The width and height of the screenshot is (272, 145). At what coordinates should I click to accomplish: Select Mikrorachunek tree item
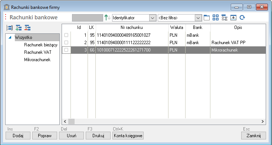click(x=37, y=60)
